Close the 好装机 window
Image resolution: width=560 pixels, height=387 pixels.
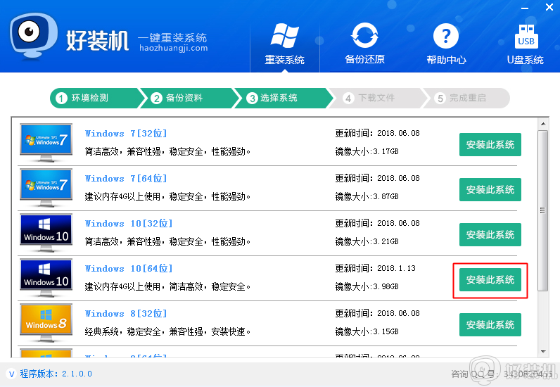pos(549,7)
